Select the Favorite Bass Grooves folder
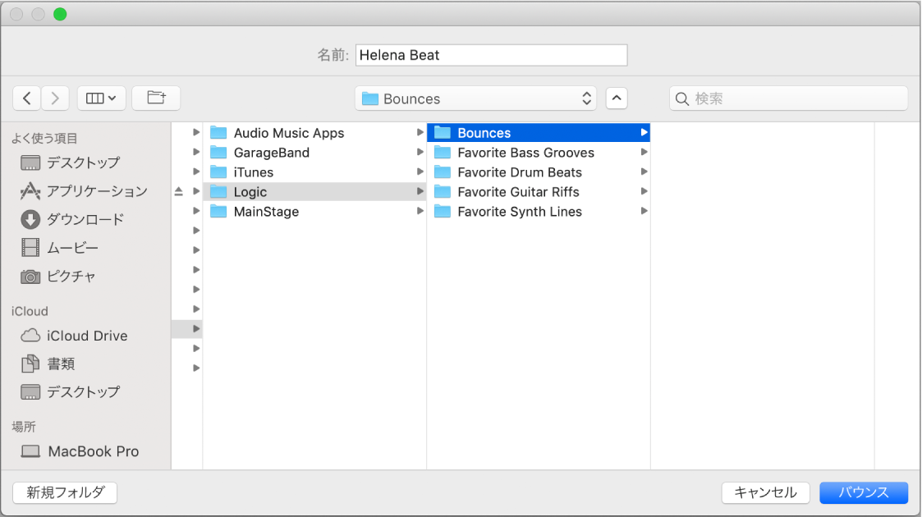Screen dimensions: 922x517 click(539, 153)
